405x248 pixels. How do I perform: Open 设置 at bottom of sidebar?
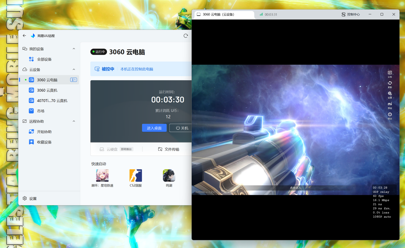[30, 199]
